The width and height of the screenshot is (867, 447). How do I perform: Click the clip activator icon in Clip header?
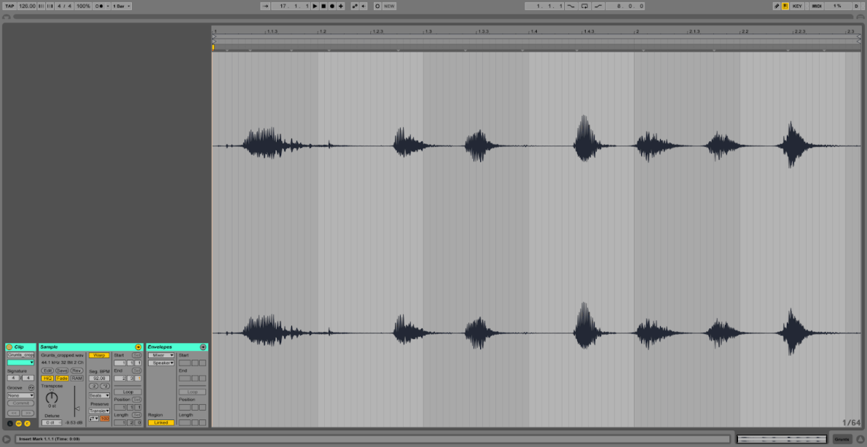pos(9,347)
